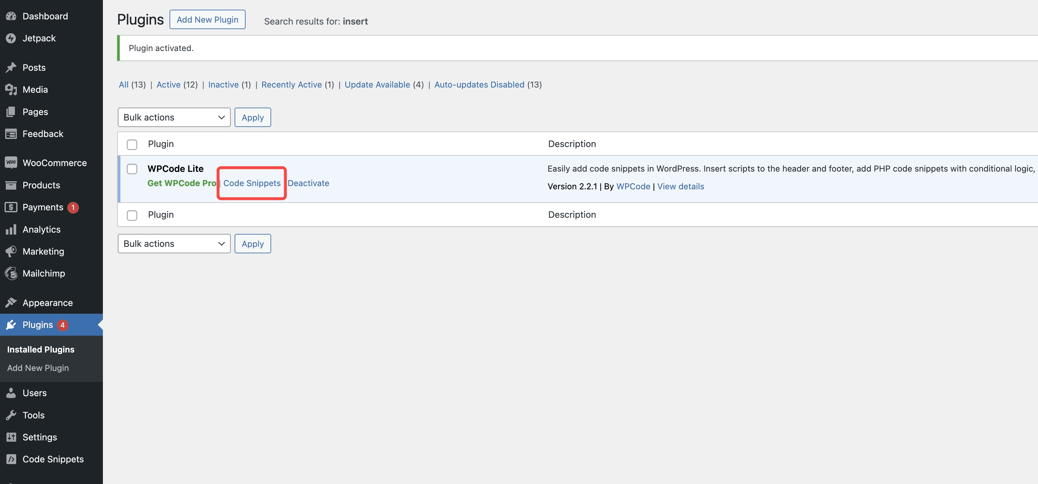The width and height of the screenshot is (1038, 484).
Task: Expand the bottom Bulk actions dropdown
Action: pyautogui.click(x=174, y=243)
